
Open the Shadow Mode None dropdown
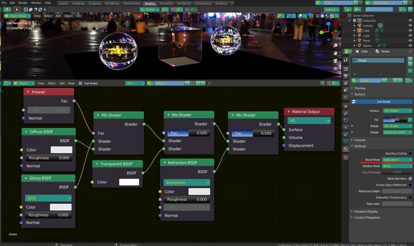[x=397, y=166]
